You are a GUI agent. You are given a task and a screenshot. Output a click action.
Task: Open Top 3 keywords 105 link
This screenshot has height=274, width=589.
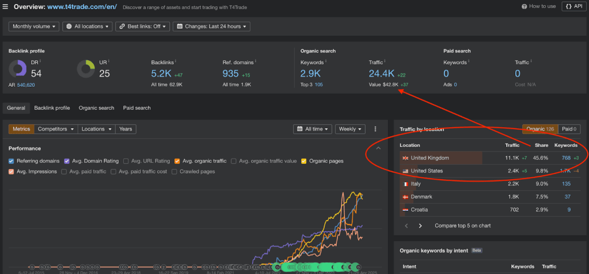tap(318, 84)
